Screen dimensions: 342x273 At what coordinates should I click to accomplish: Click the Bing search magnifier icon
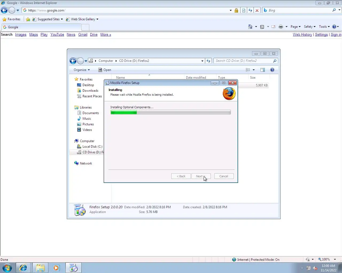[334, 10]
